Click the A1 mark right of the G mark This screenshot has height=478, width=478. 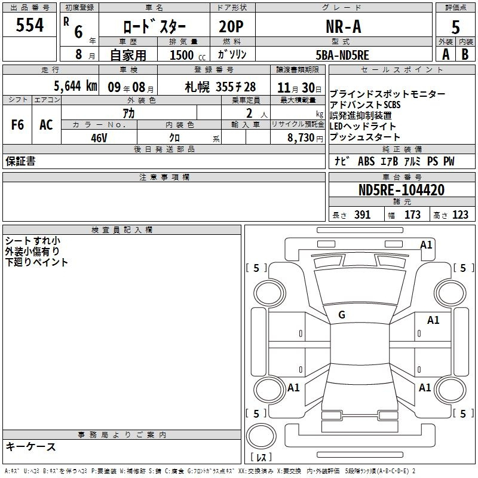pos(433,320)
